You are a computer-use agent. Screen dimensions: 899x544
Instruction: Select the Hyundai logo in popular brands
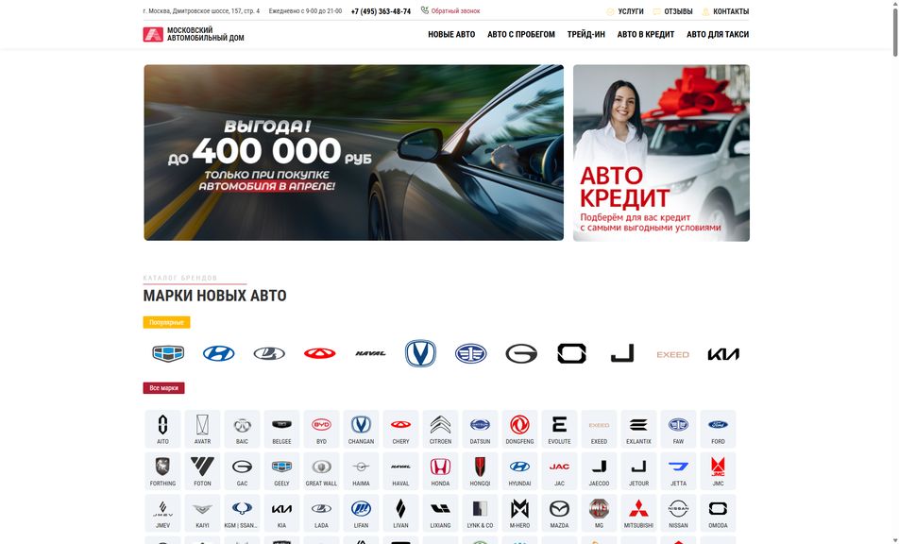tap(218, 353)
